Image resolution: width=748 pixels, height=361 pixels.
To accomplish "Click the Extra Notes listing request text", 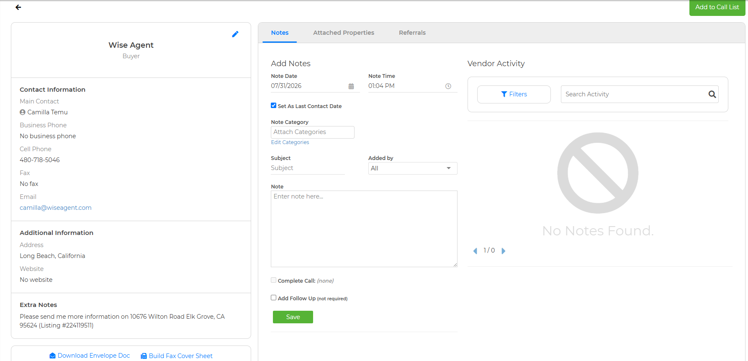I will click(122, 321).
